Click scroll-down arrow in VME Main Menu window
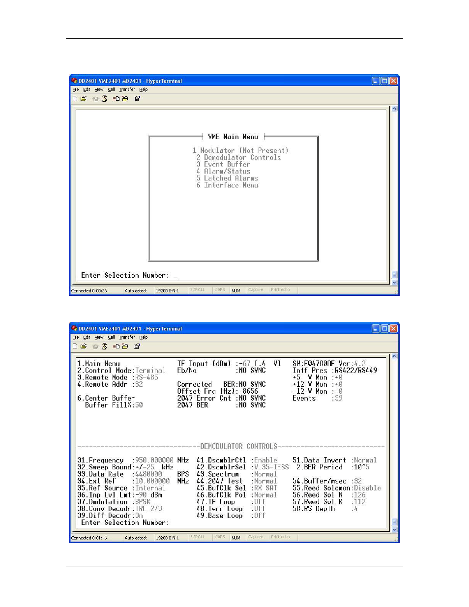The image size is (469, 607). pos(394,283)
